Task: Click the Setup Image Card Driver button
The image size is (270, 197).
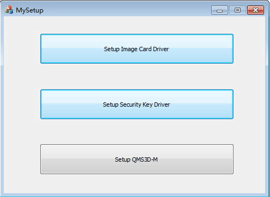Action: (137, 48)
